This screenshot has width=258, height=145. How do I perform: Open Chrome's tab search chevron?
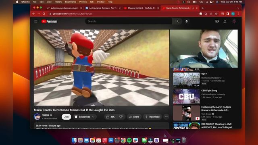tap(238, 8)
